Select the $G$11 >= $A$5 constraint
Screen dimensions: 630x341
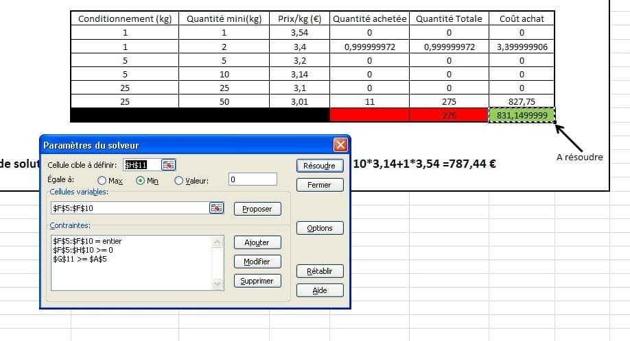[80, 259]
